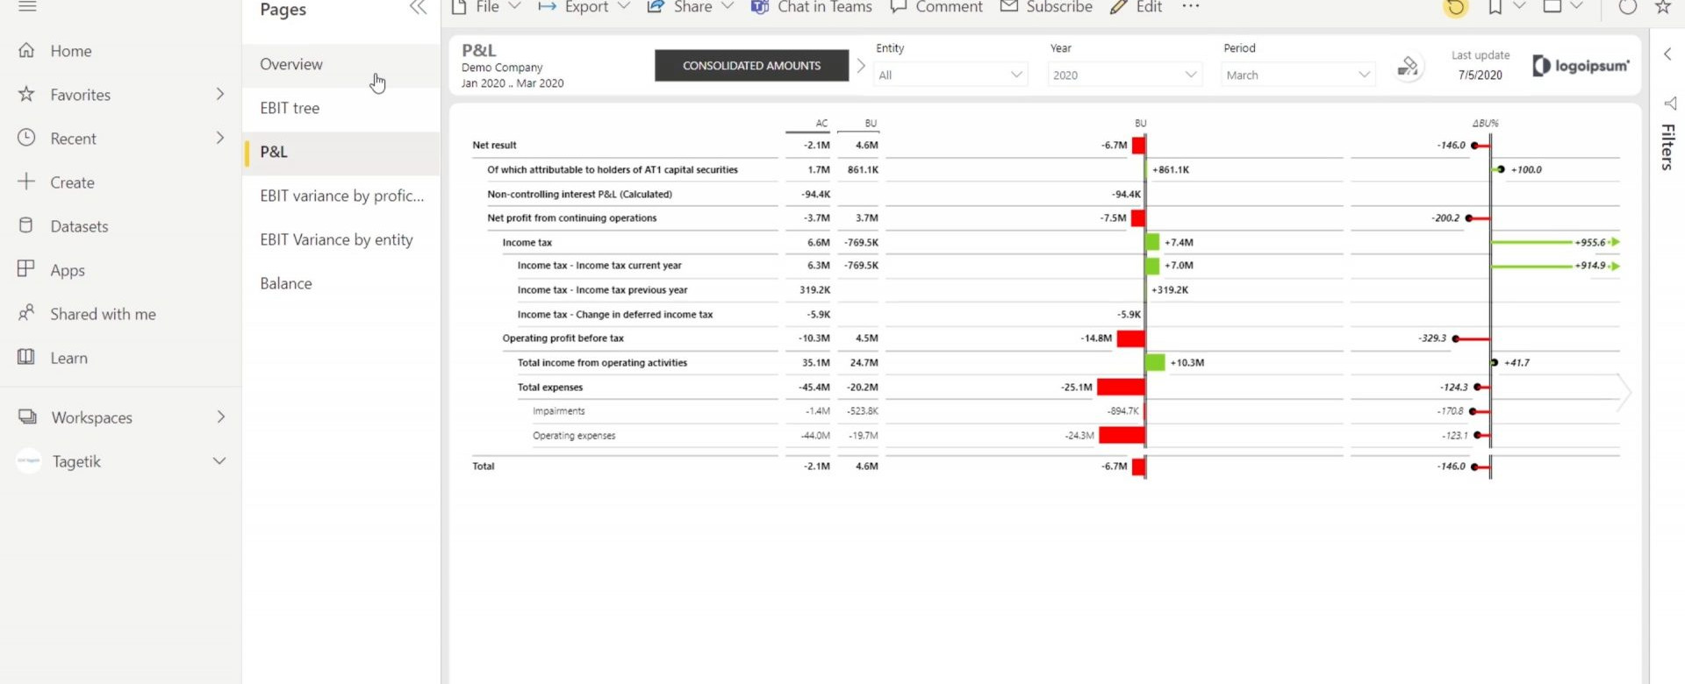1685x684 pixels.
Task: Open the Year dropdown showing 2020
Action: point(1124,75)
